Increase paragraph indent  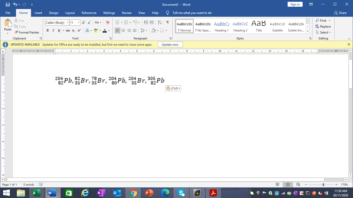point(152,22)
